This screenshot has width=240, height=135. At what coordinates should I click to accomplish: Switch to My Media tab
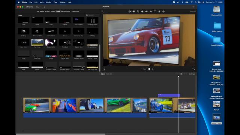click(x=40, y=12)
